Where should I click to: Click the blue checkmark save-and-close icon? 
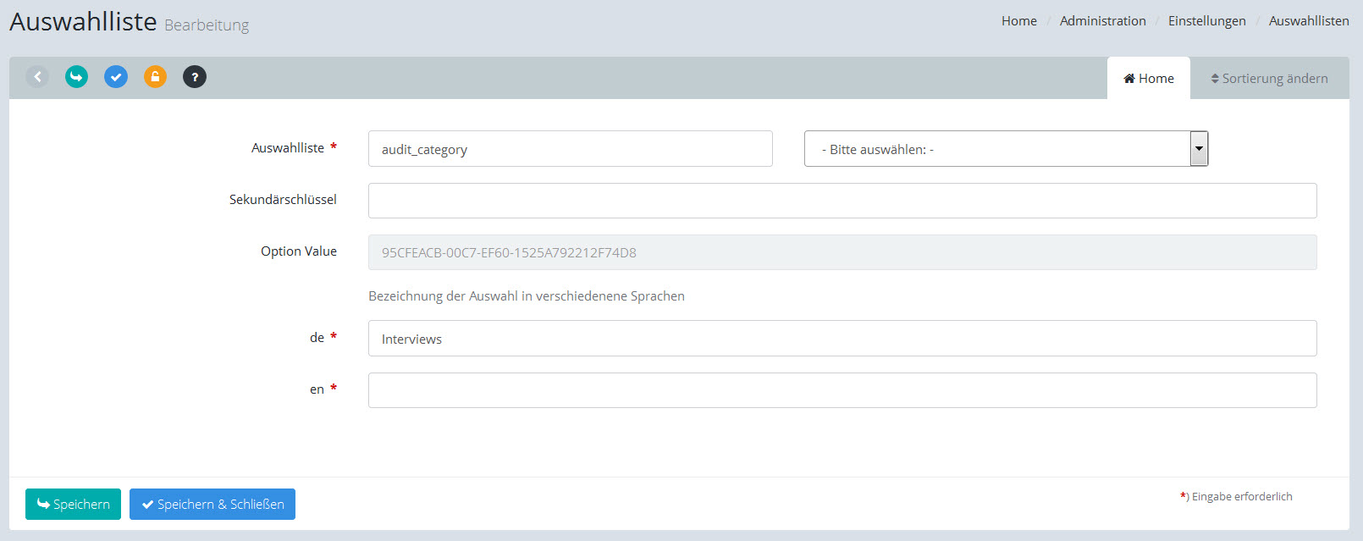click(116, 77)
